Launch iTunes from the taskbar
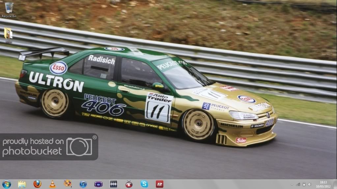This screenshot has height=189, width=337. pos(83,184)
